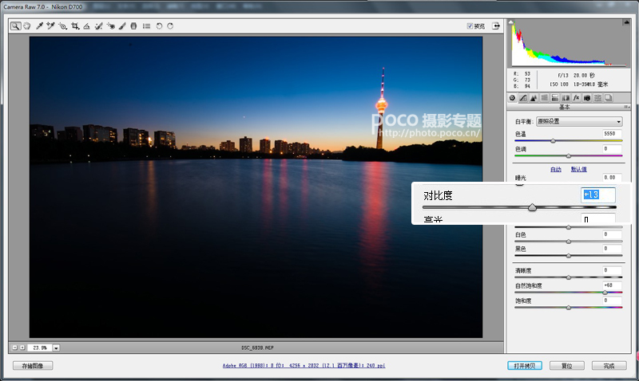The width and height of the screenshot is (639, 381).
Task: Pick the White Balance eyedropper tool
Action: [39, 26]
